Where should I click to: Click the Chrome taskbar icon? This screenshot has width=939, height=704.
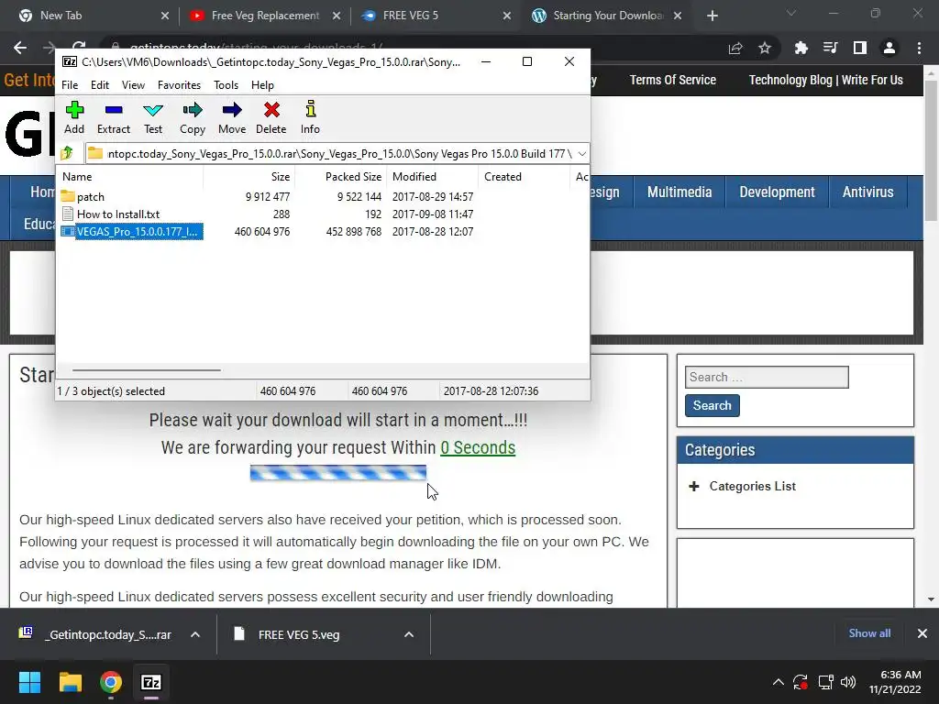click(111, 682)
